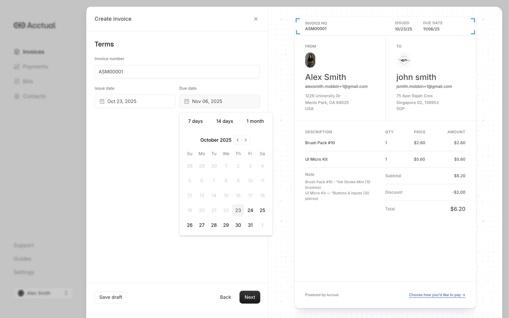Click Save draft button
This screenshot has width=509, height=318.
point(111,297)
